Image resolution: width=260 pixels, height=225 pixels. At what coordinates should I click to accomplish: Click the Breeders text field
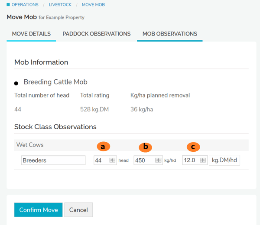tap(53, 160)
